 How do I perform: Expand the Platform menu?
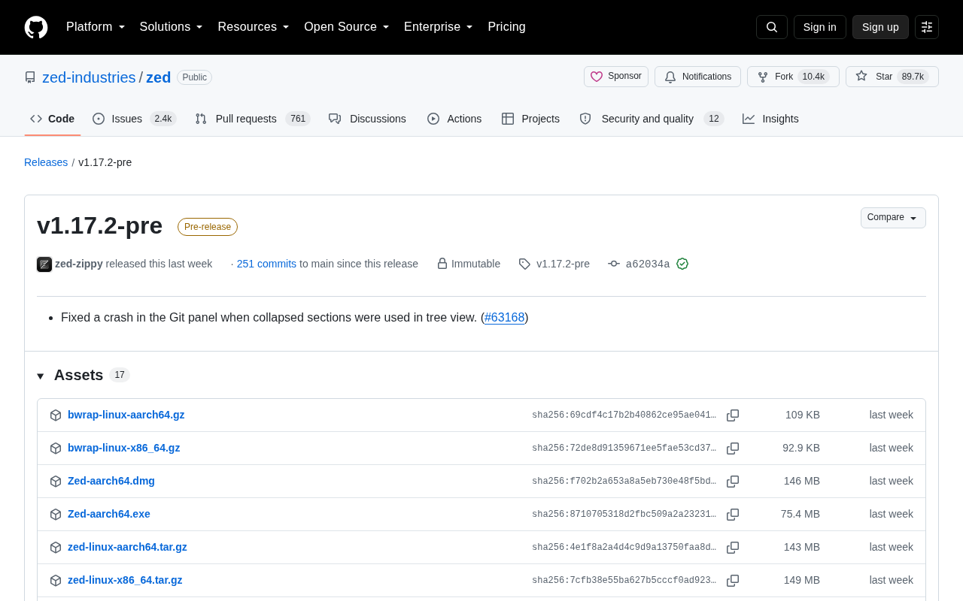(x=96, y=27)
